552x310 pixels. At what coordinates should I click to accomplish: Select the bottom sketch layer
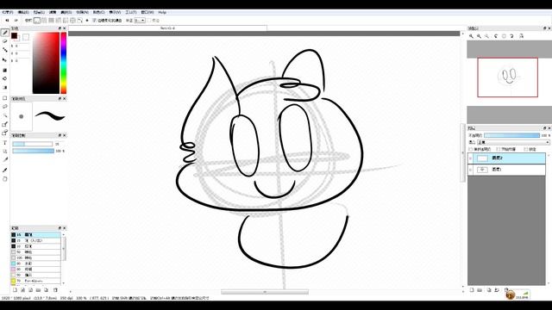[x=506, y=170]
